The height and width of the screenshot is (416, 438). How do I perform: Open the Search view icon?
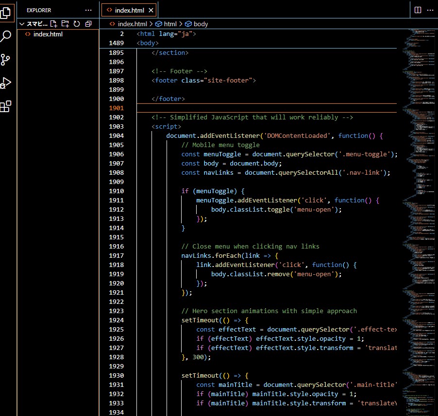coord(5,36)
